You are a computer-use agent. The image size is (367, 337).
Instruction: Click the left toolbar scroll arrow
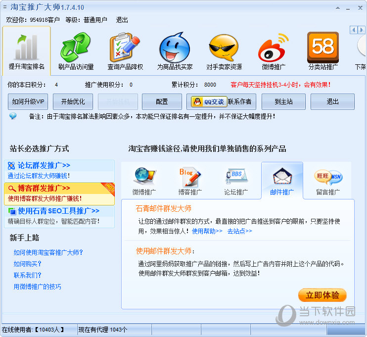click(x=354, y=30)
